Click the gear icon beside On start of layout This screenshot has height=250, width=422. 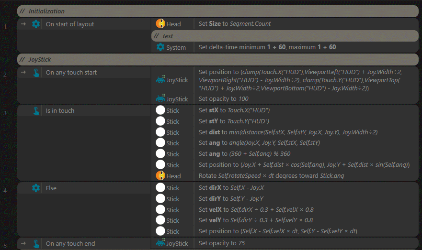[36, 24]
